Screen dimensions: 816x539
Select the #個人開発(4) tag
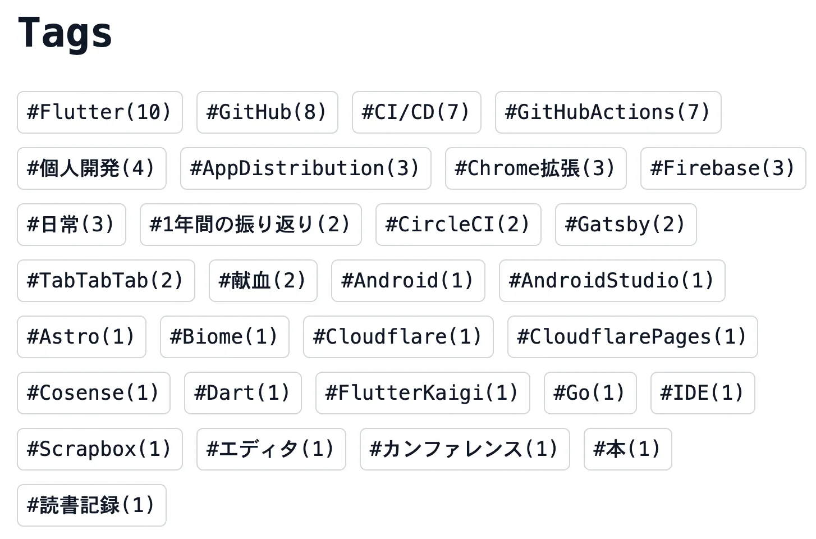(91, 168)
